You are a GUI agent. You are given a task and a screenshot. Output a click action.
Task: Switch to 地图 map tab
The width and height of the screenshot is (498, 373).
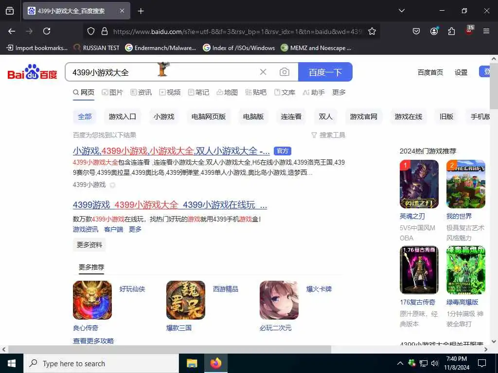227,92
